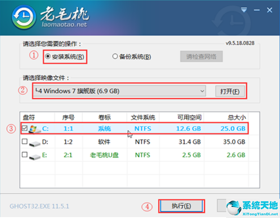Screen dimensions: 280x218
Task: Select the 安装系统(R) radio option
Action: [x=65, y=57]
